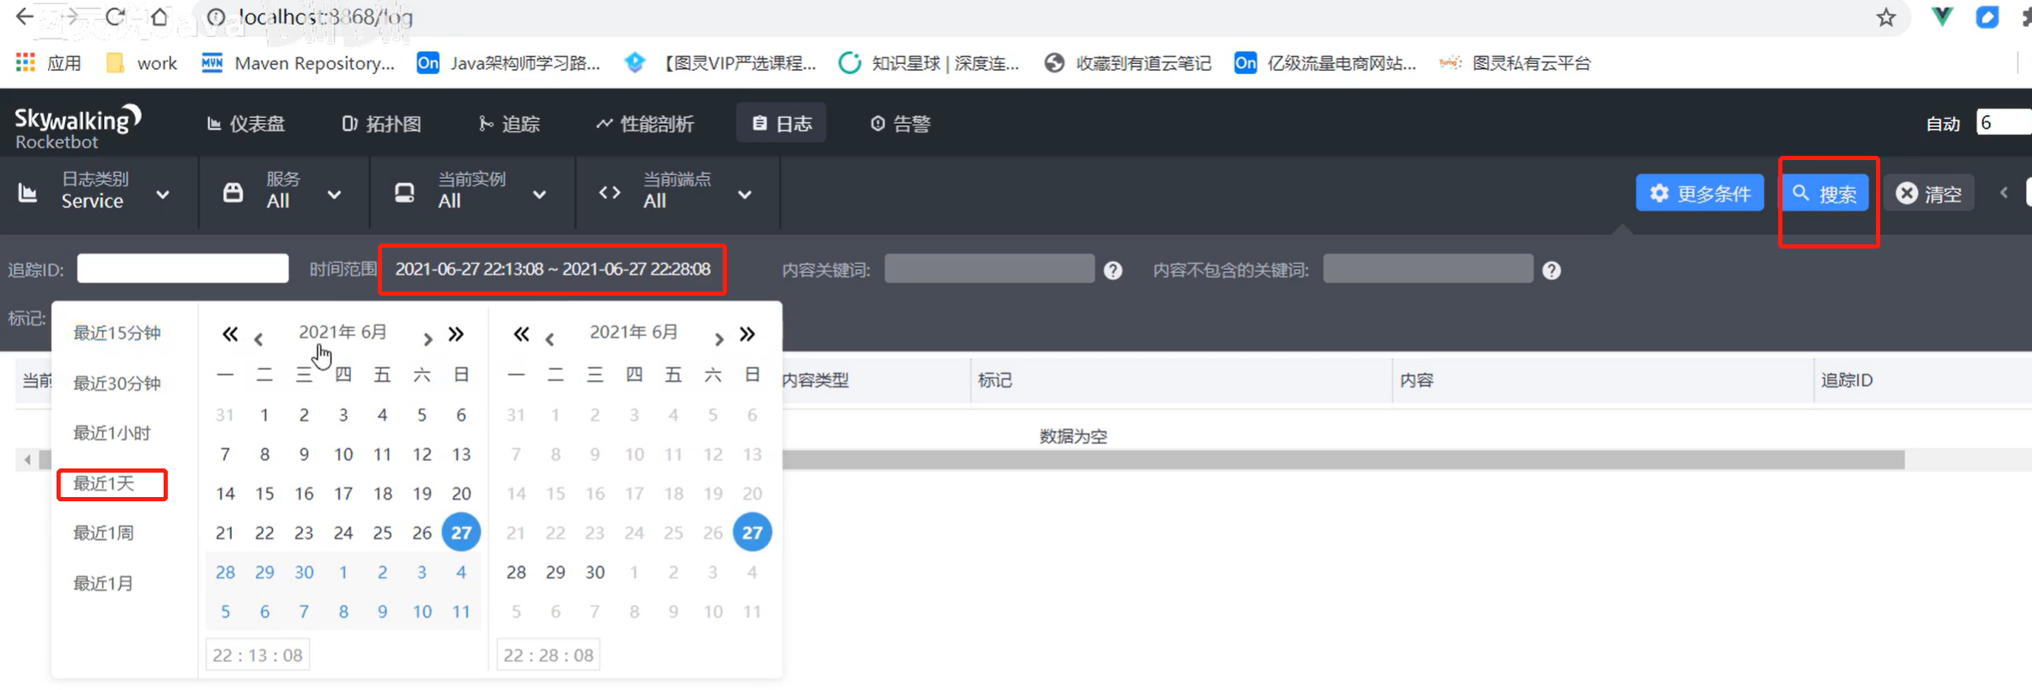This screenshot has height=690, width=2032.
Task: Click 2021年 6月 header of left calendar
Action: [x=343, y=332]
